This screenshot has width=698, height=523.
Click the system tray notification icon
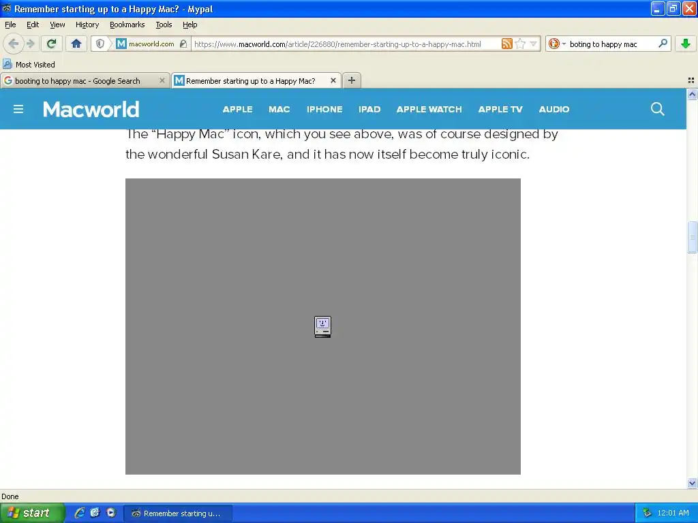point(647,513)
